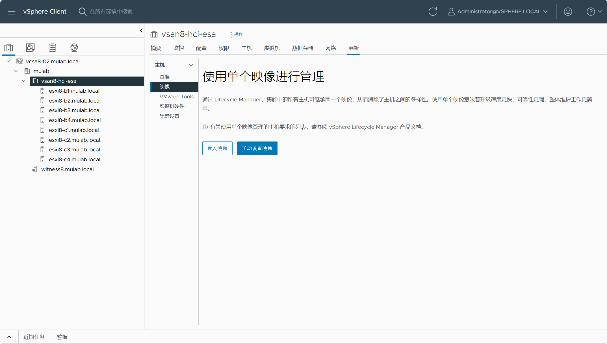This screenshot has height=344, width=607.
Task: Open the 权限 tab
Action: (x=224, y=48)
